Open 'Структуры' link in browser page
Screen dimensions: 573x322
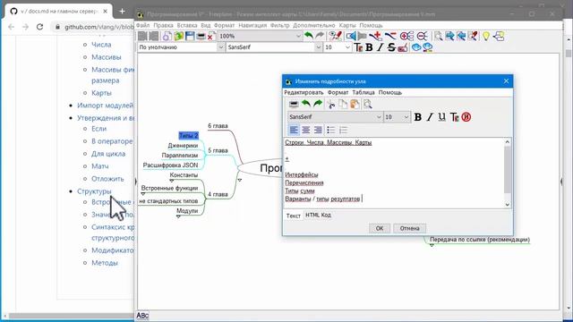click(x=94, y=191)
